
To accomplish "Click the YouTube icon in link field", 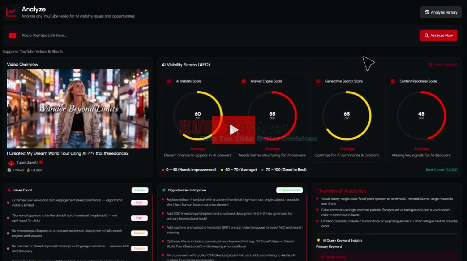I will click(13, 35).
